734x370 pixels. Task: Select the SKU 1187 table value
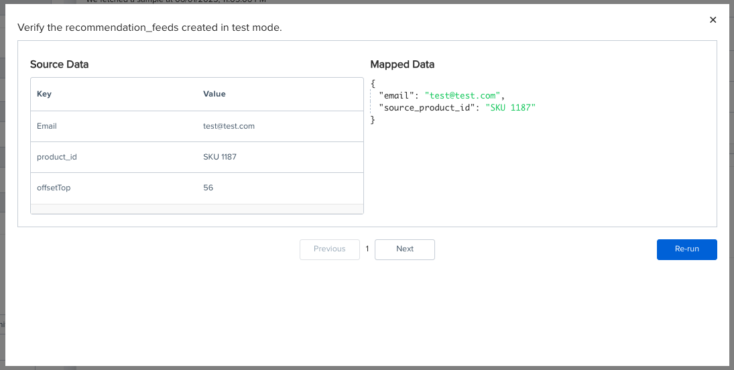click(x=220, y=158)
